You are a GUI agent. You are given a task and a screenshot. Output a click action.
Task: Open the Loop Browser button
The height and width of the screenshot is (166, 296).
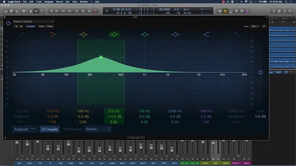click(284, 11)
